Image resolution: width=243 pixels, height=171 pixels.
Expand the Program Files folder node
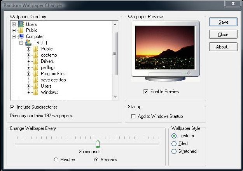28,74
